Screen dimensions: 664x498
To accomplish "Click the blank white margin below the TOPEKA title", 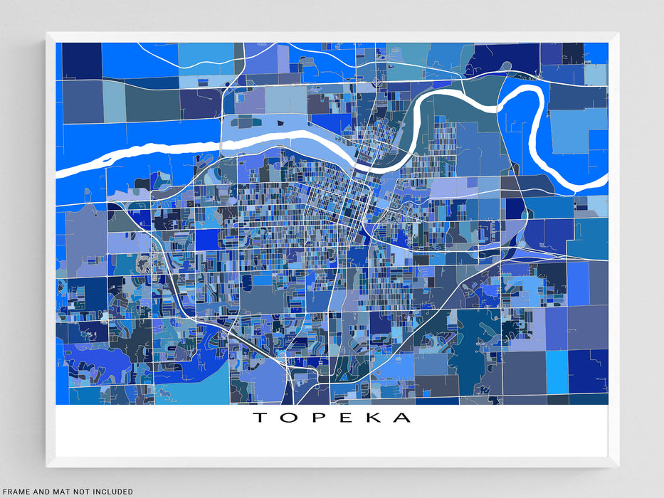I will click(332, 441).
